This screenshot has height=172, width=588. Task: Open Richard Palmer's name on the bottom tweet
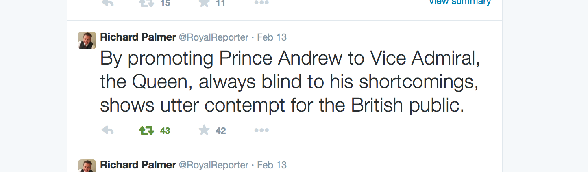pyautogui.click(x=138, y=165)
